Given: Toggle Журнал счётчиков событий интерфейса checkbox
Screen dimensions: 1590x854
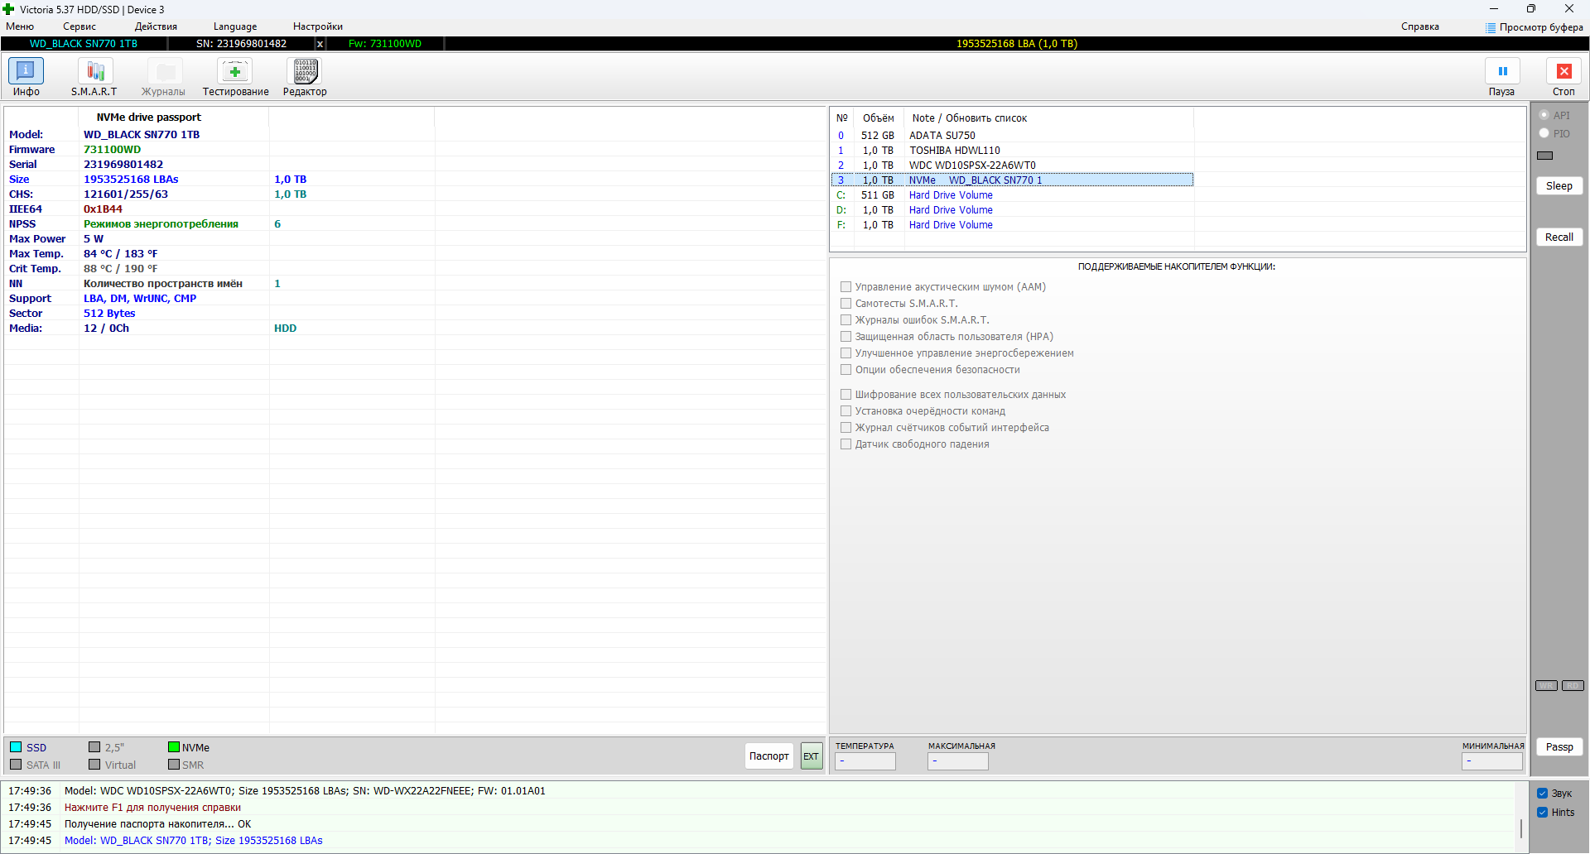Looking at the screenshot, I should point(846,428).
